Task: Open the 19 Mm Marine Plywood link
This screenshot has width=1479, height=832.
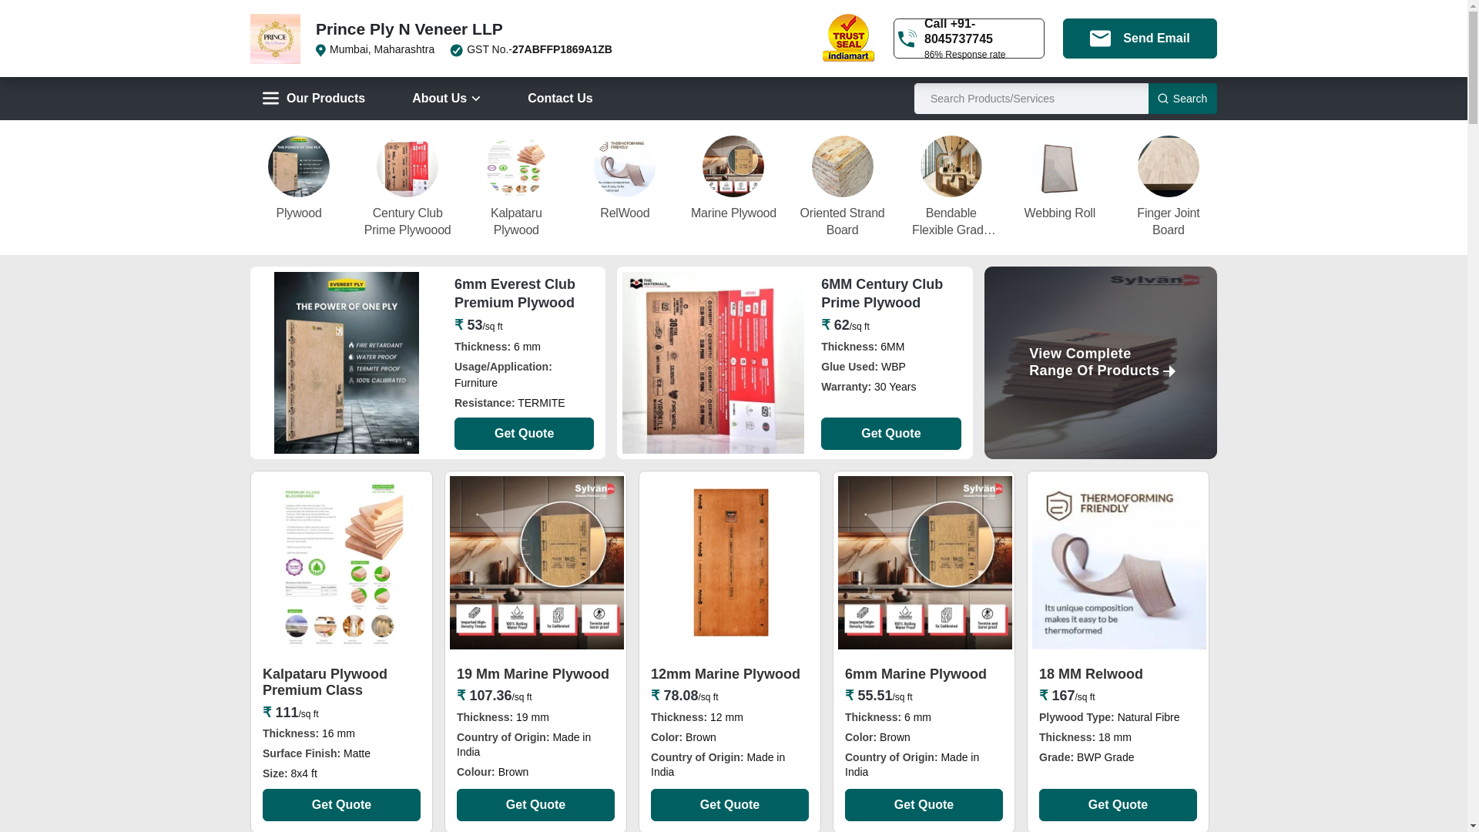Action: [533, 674]
